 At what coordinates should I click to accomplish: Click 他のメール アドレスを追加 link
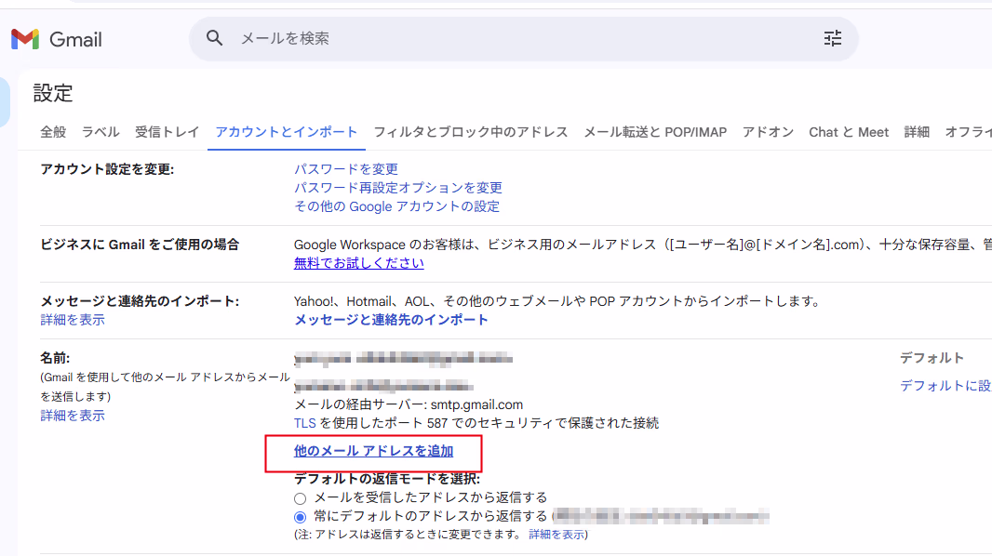point(373,451)
